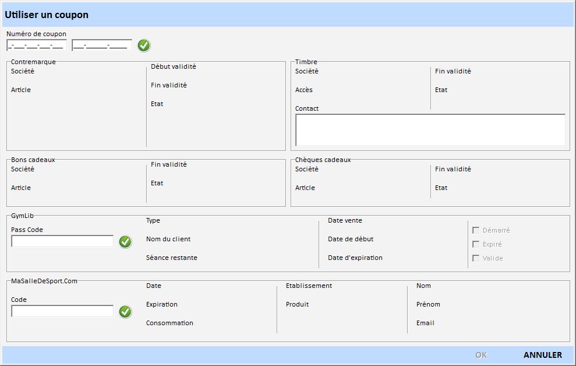Validate the coupon number with green checkmark
This screenshot has width=576, height=366.
click(144, 45)
